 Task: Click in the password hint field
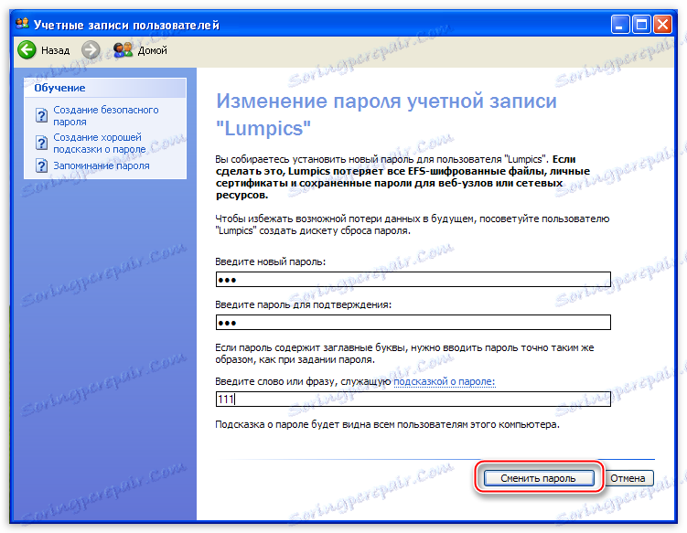click(x=413, y=399)
